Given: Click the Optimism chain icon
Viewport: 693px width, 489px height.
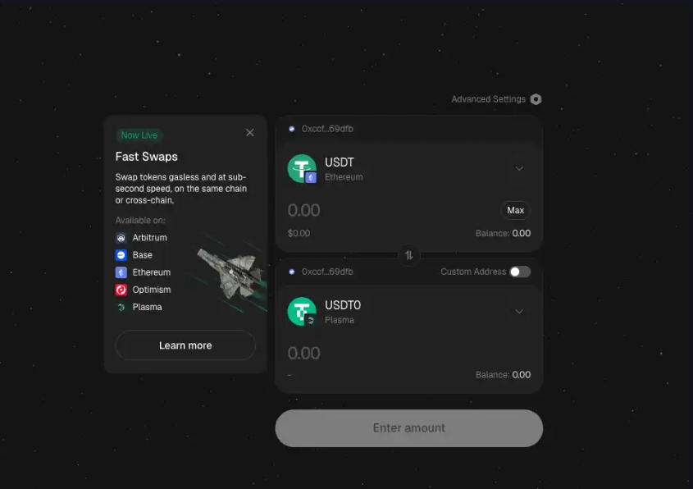Looking at the screenshot, I should click(121, 290).
